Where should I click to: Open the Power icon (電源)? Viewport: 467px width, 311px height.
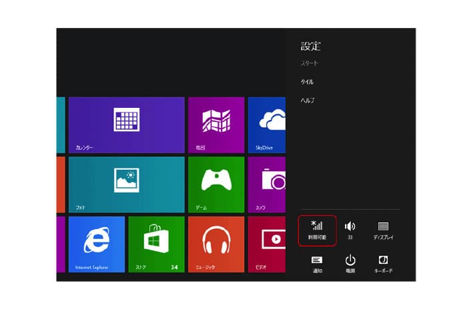tap(350, 264)
